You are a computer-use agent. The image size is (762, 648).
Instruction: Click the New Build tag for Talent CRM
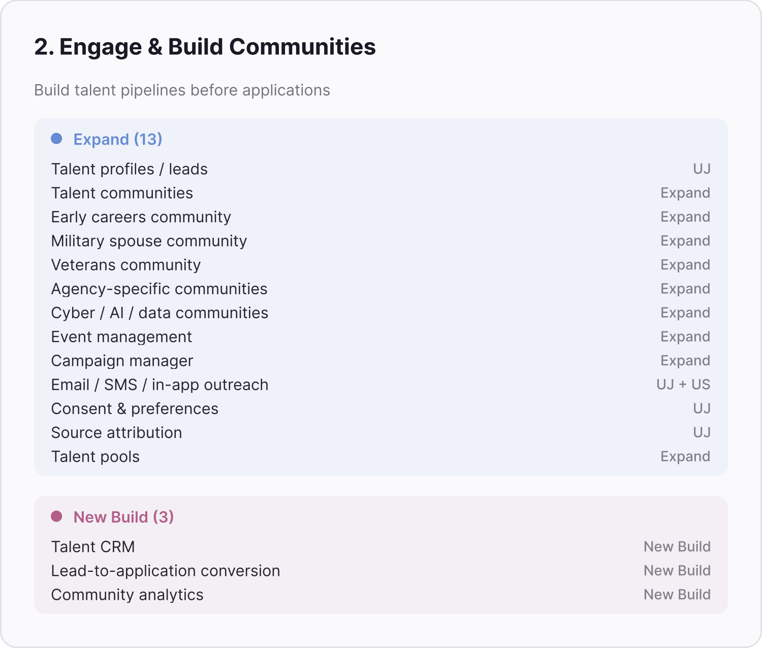point(677,547)
